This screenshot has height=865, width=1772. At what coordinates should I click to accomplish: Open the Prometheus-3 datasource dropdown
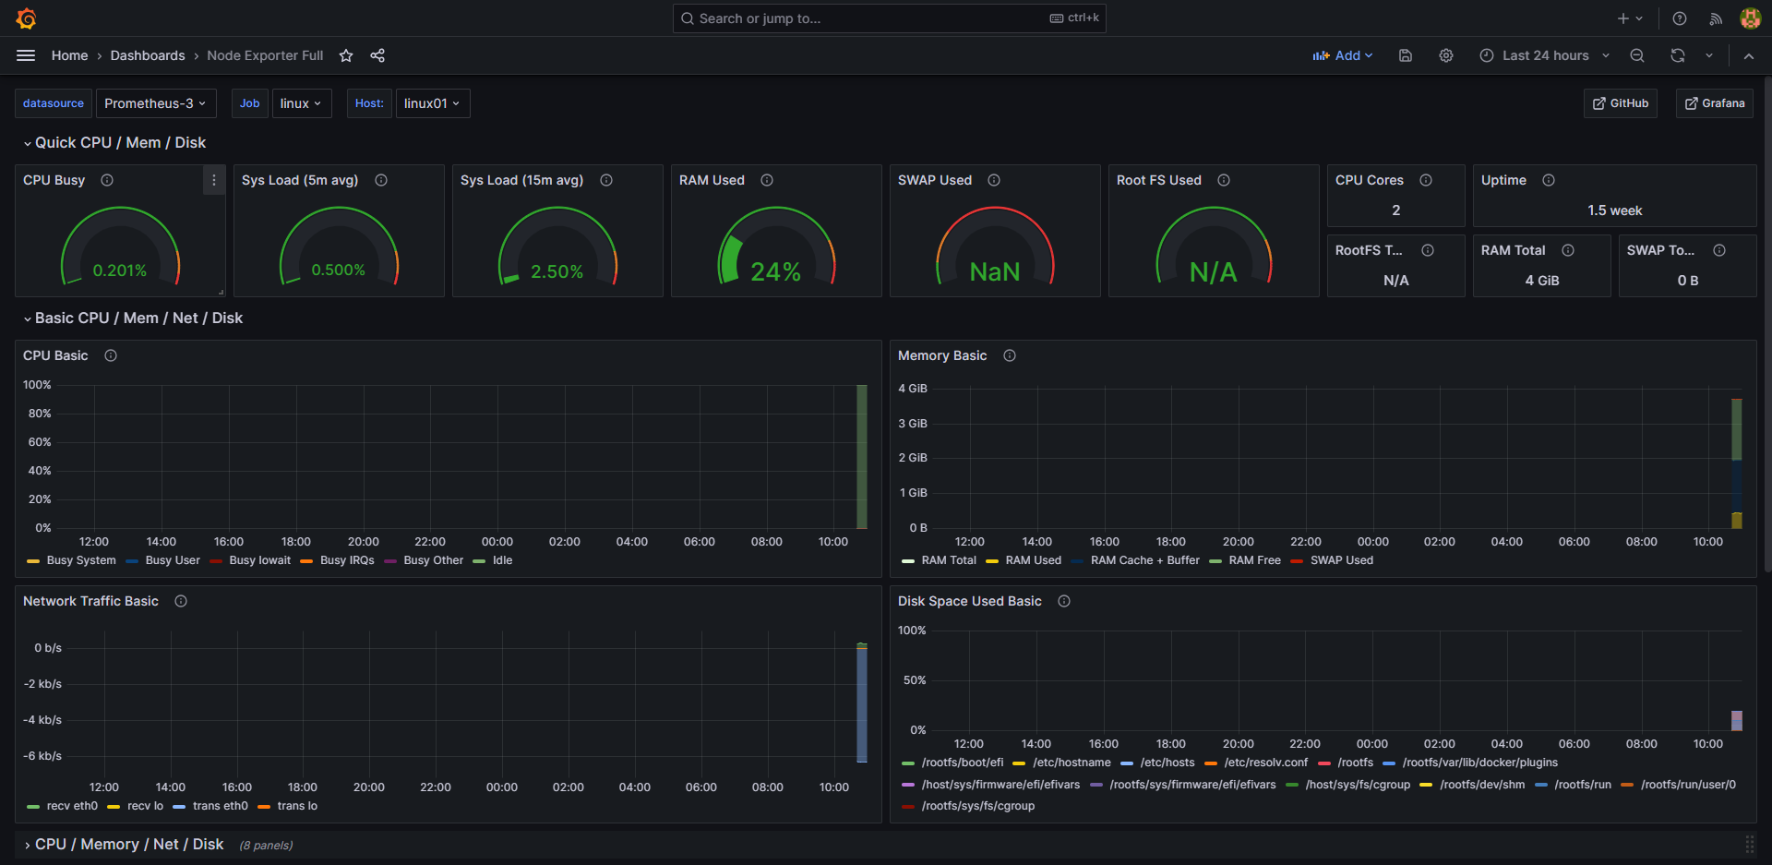156,103
